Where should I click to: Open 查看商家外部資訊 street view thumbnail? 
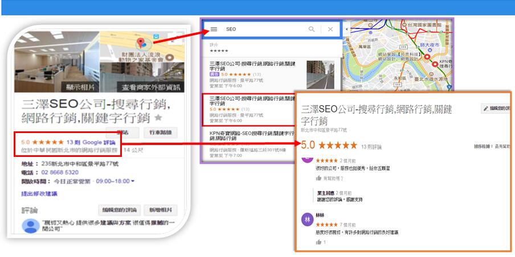click(x=142, y=77)
